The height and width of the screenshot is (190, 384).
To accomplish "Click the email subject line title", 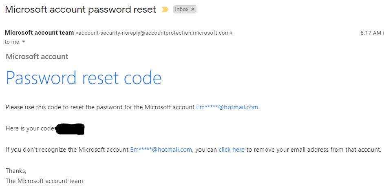I will [80, 9].
